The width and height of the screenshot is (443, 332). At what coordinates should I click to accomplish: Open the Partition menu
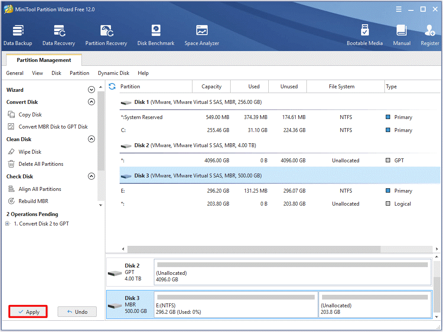pos(79,73)
